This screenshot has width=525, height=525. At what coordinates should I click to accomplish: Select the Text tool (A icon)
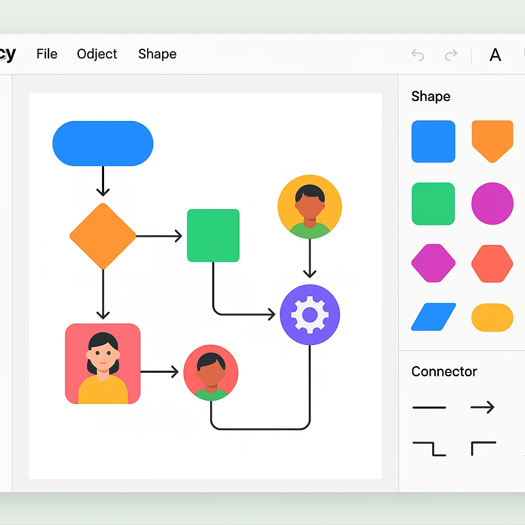(x=495, y=55)
